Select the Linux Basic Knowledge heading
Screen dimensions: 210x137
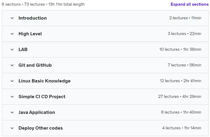coord(44,81)
